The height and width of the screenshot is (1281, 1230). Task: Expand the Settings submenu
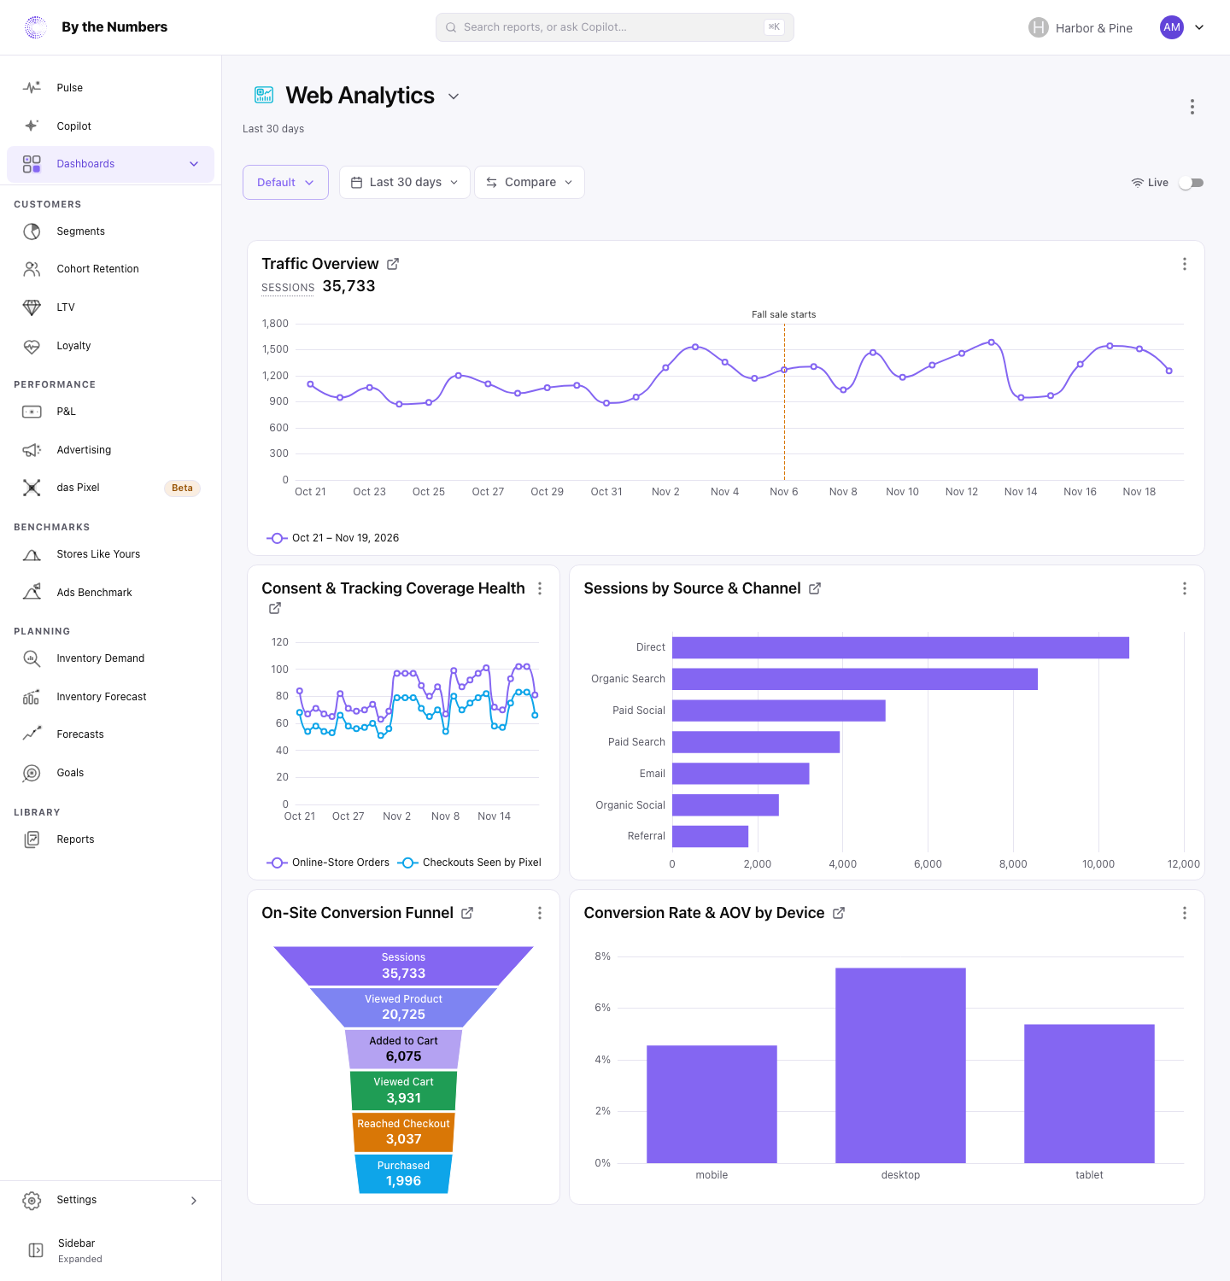pos(194,1201)
